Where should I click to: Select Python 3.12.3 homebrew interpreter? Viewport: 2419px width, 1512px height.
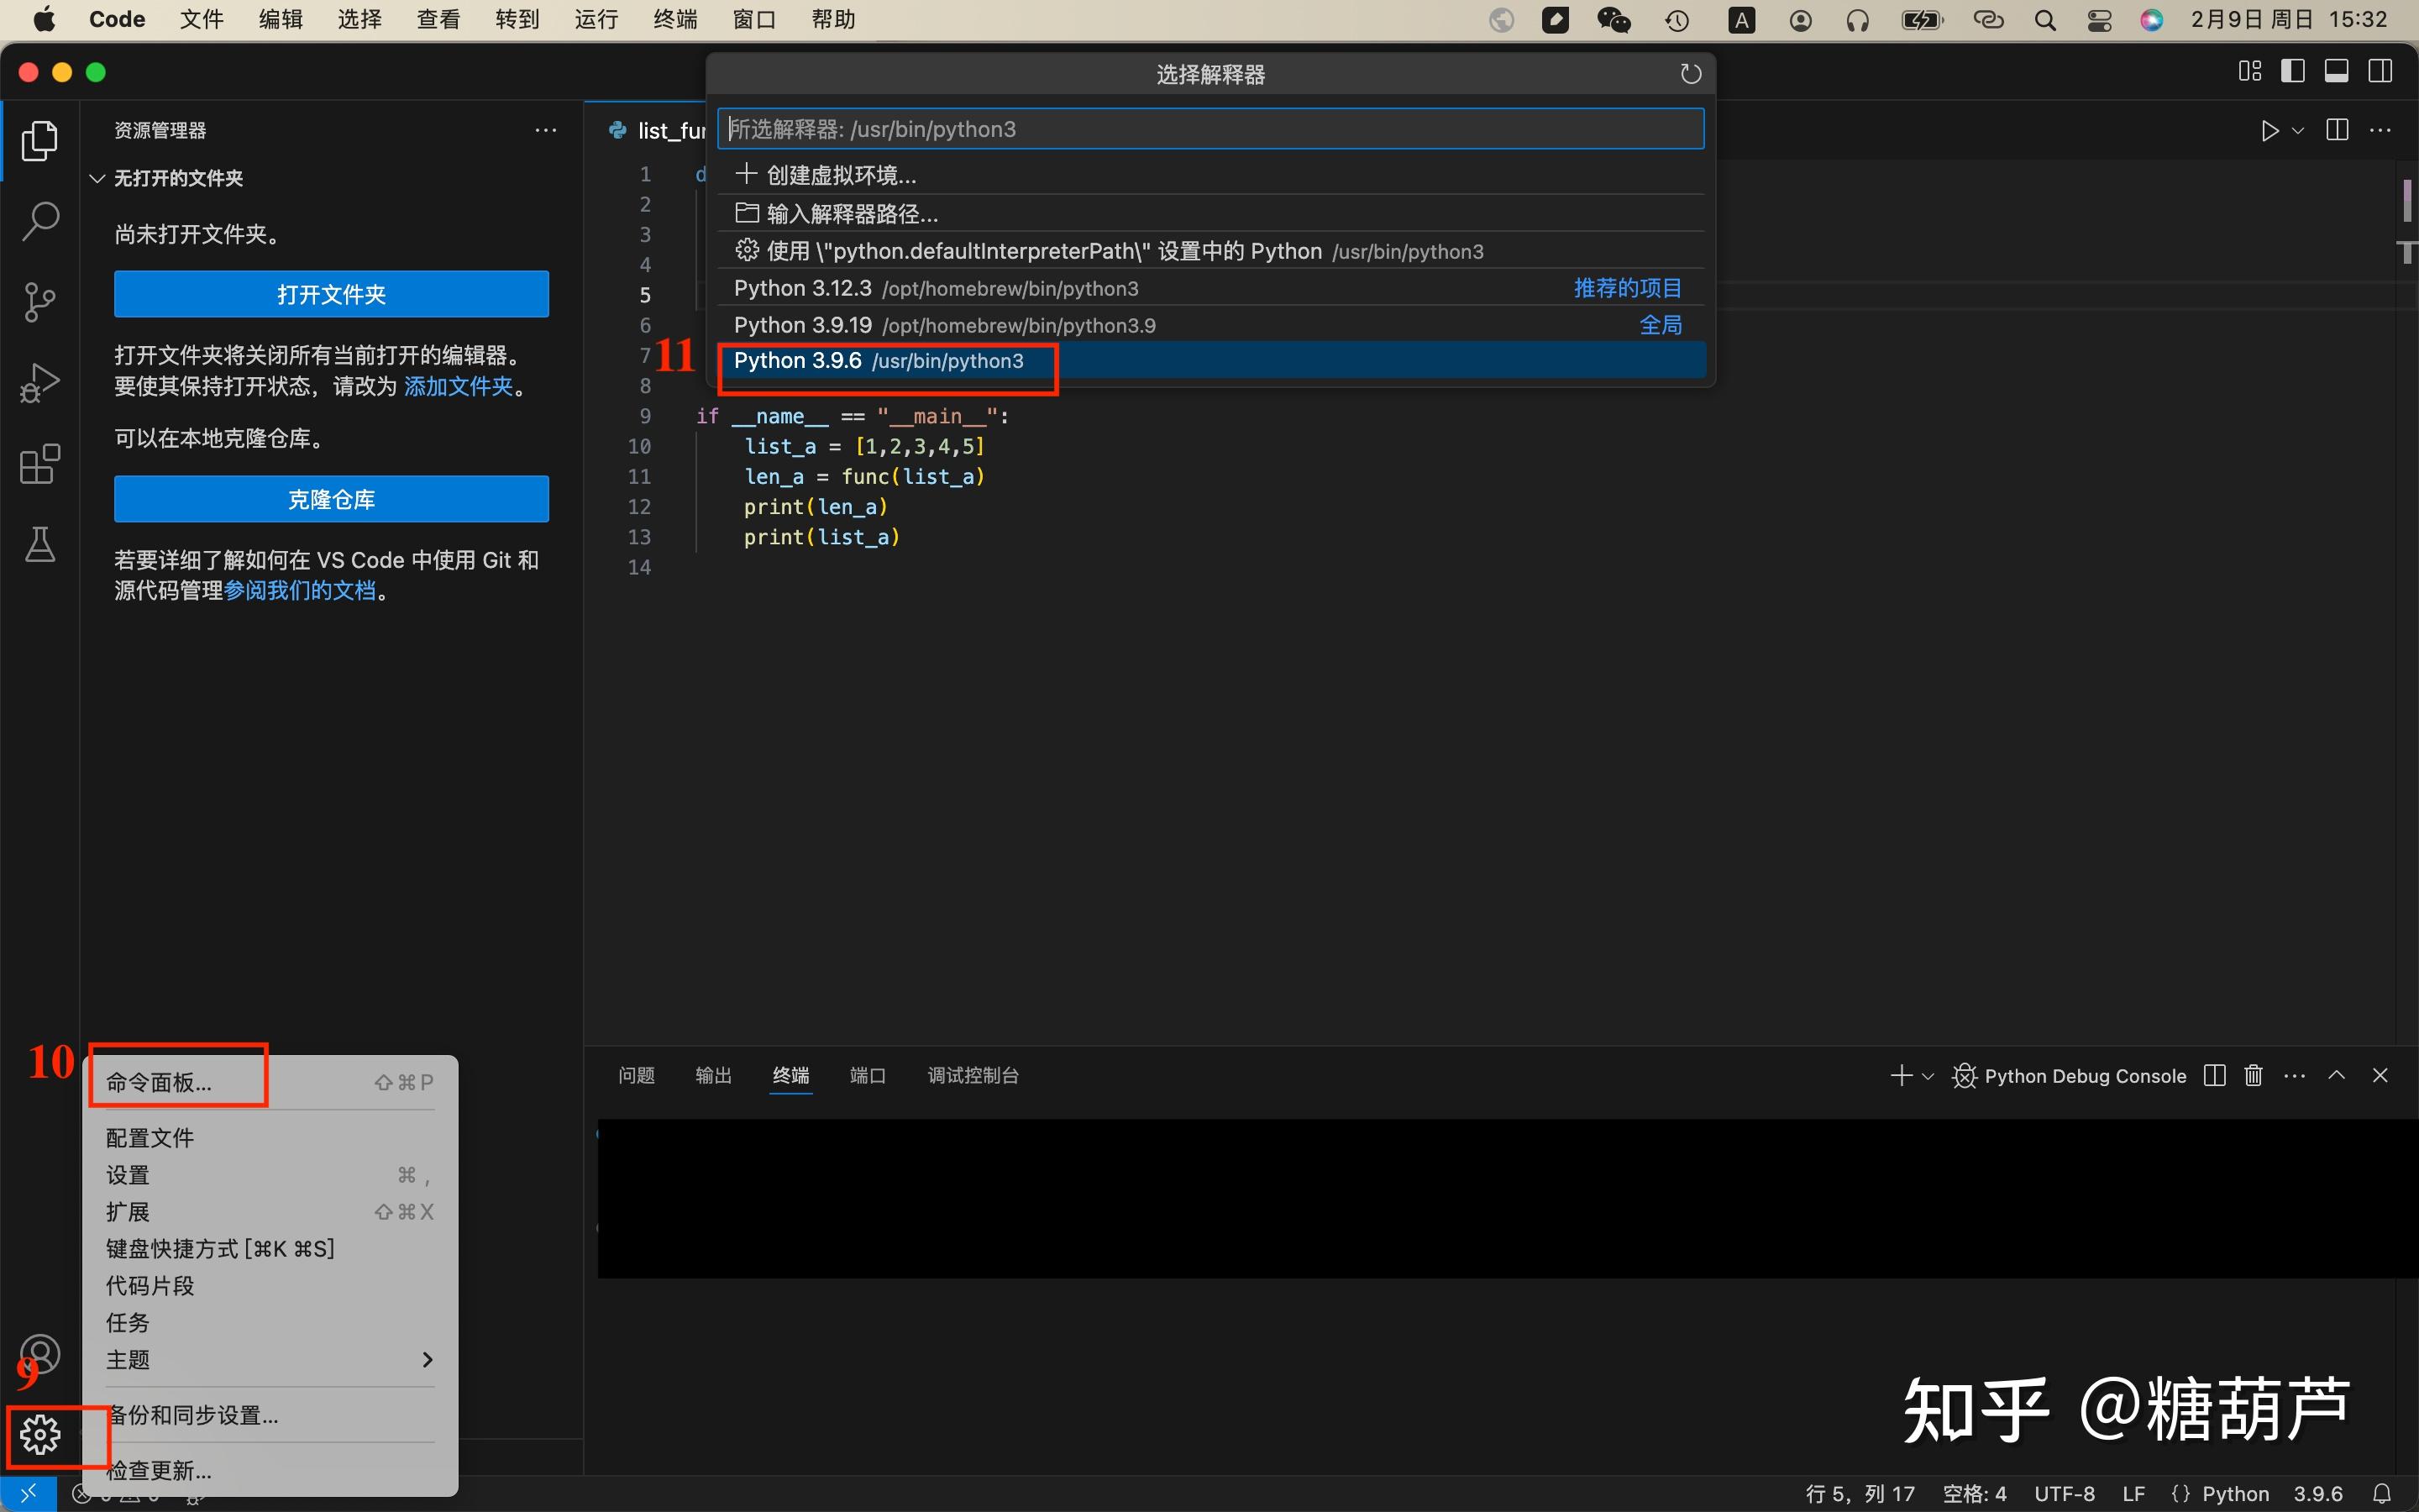point(1210,288)
